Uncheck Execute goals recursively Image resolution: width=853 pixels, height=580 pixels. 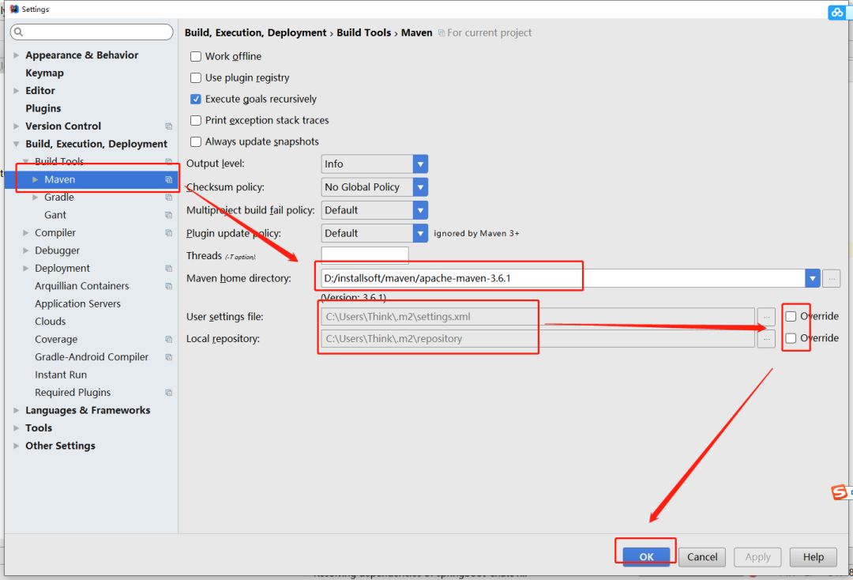[x=196, y=99]
